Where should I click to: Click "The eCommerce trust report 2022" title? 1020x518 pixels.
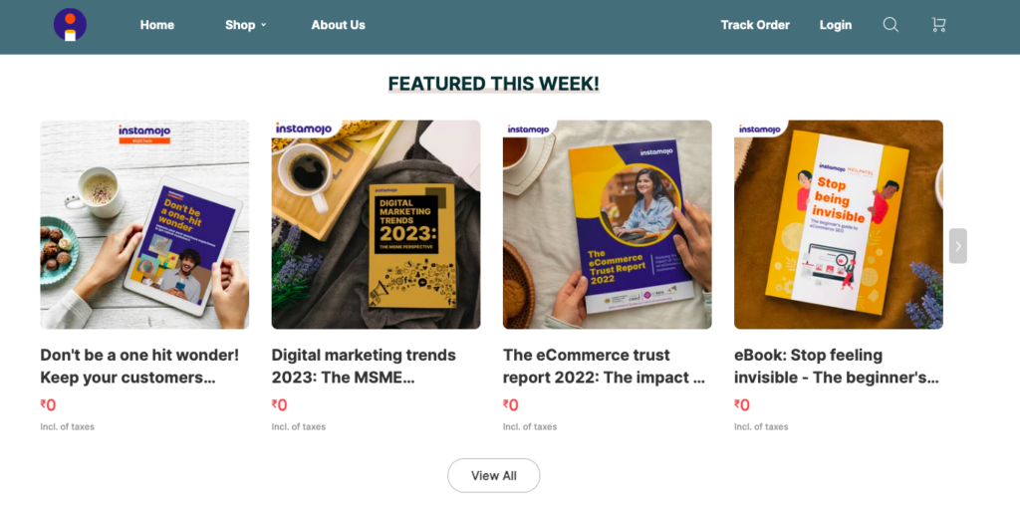(x=604, y=366)
